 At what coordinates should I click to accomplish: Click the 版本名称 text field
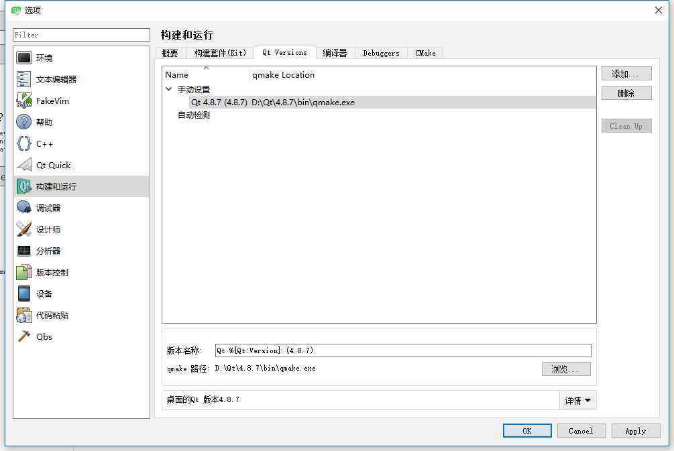[403, 350]
